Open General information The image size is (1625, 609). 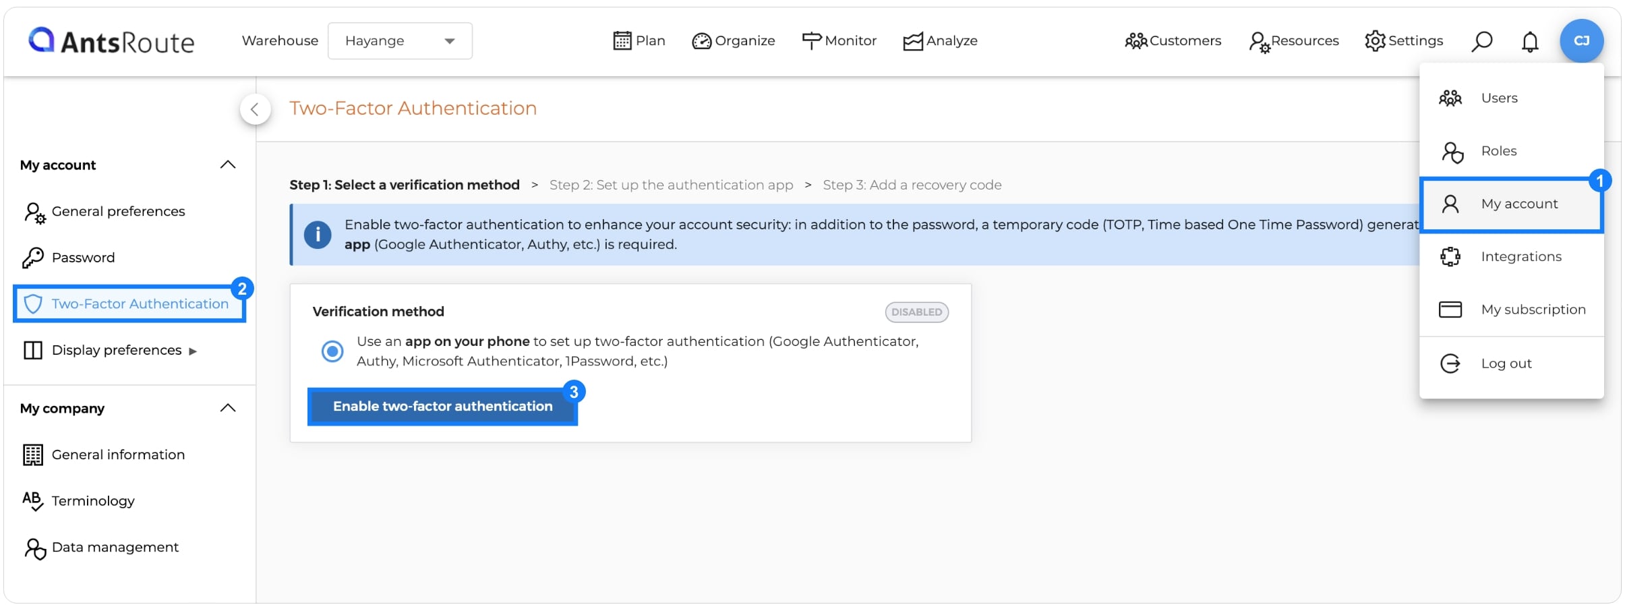pos(105,455)
